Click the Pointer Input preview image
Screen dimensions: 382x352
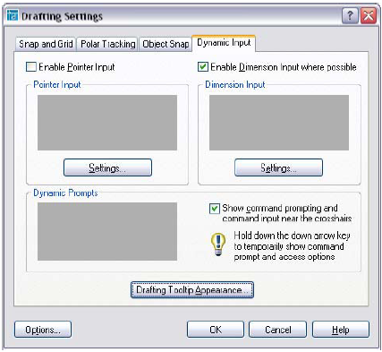(x=107, y=123)
